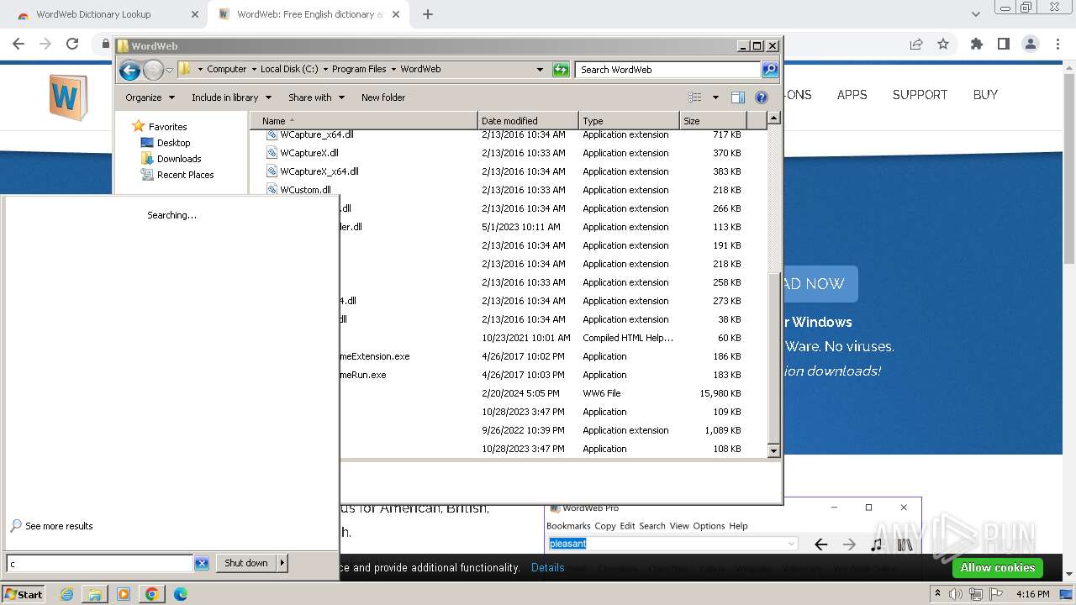This screenshot has width=1076, height=605.
Task: Open recent pages dropdown beside forward arrow
Action: 169,70
